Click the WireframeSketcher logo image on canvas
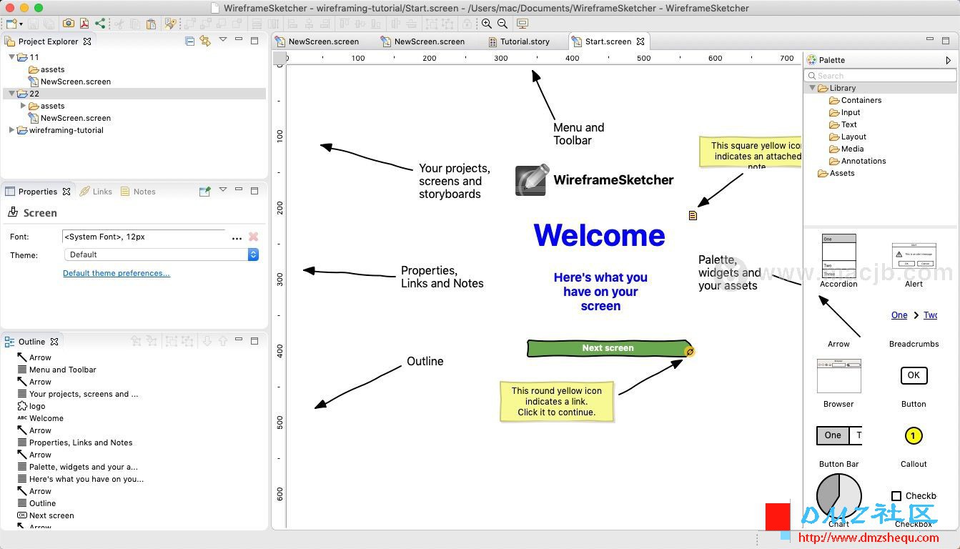Image resolution: width=960 pixels, height=549 pixels. coord(532,180)
